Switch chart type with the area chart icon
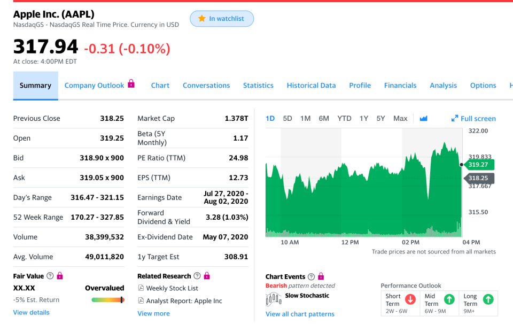Image resolution: width=513 pixels, height=324 pixels. point(423,119)
